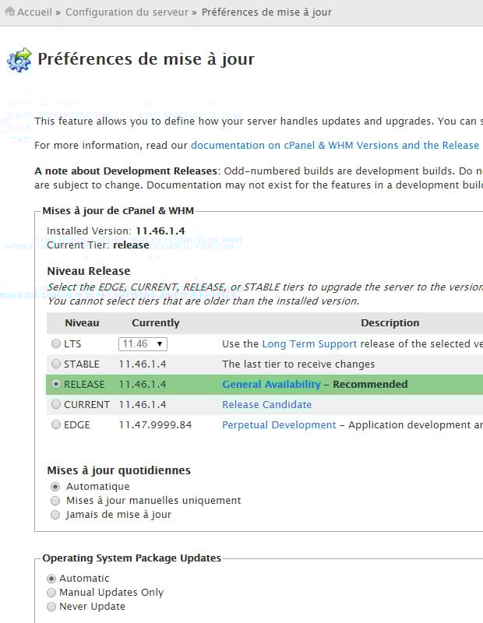Viewport: 483px width, 623px height.
Task: Go to Configuration du serveur breadcrumb
Action: point(127,12)
